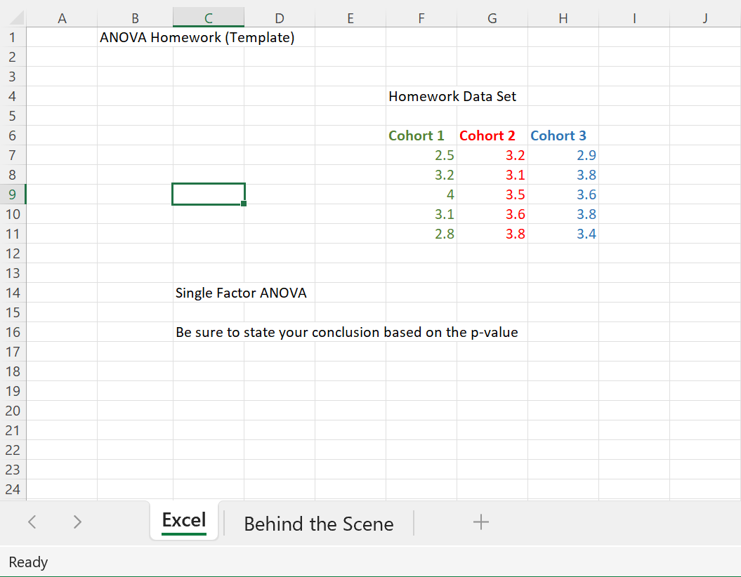This screenshot has width=741, height=577.
Task: Select column F header
Action: pos(421,18)
